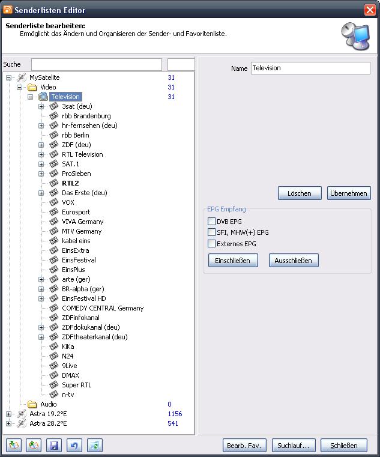The height and width of the screenshot is (457, 380).
Task: Click the export channel list icon
Action: point(34,445)
